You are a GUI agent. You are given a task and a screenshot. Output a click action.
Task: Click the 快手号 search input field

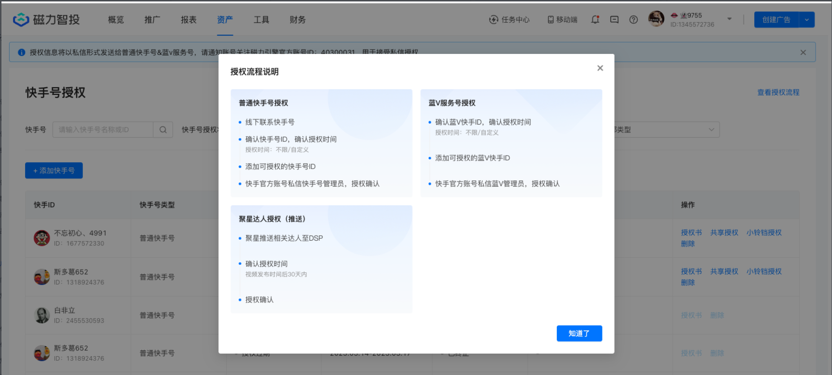103,129
